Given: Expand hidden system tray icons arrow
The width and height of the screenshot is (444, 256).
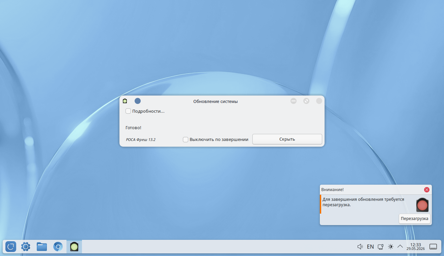Looking at the screenshot, I should [400, 247].
